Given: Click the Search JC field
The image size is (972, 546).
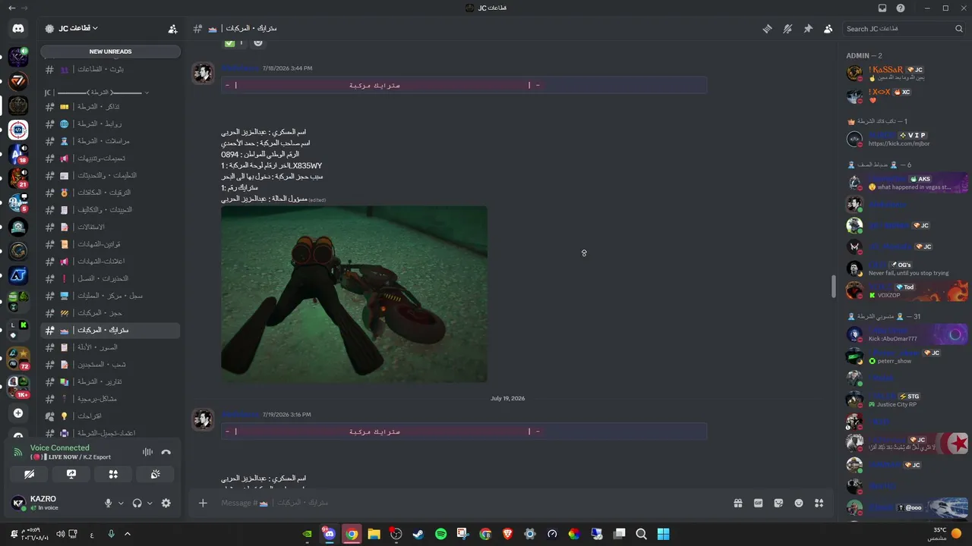Looking at the screenshot, I should click(x=904, y=29).
